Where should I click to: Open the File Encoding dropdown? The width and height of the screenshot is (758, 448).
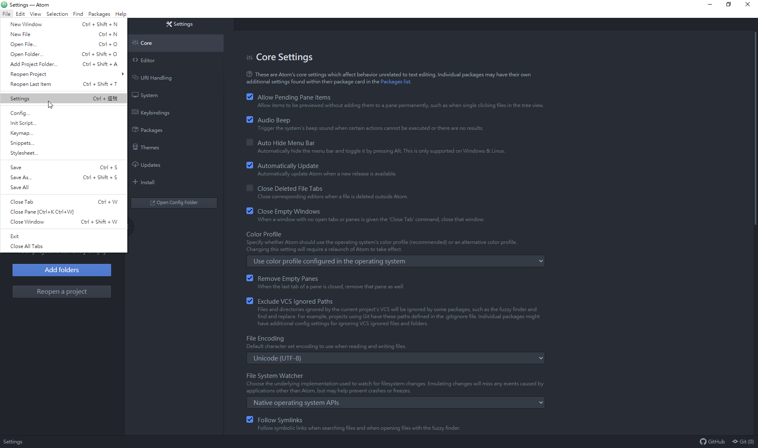pyautogui.click(x=395, y=358)
